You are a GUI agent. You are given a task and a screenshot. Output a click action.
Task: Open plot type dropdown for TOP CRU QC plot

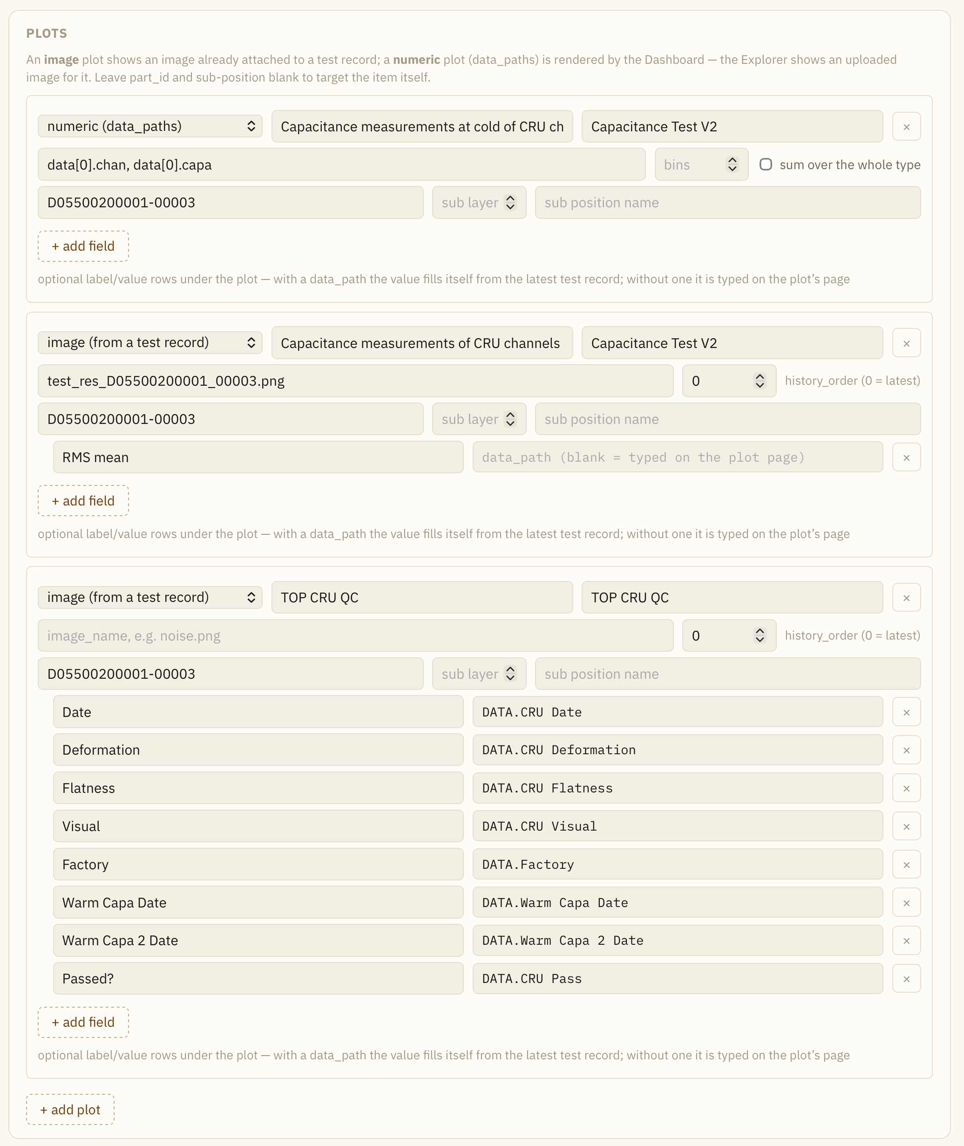[150, 597]
